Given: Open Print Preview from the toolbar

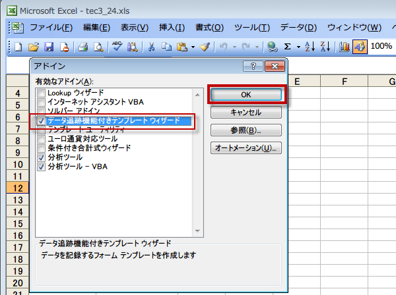Looking at the screenshot, I should pos(98,47).
